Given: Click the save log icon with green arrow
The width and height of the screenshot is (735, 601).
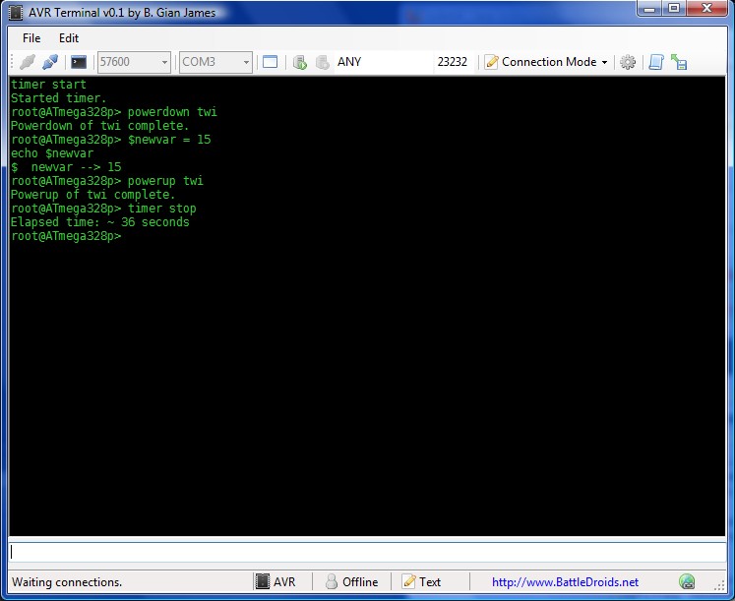Looking at the screenshot, I should click(x=679, y=62).
